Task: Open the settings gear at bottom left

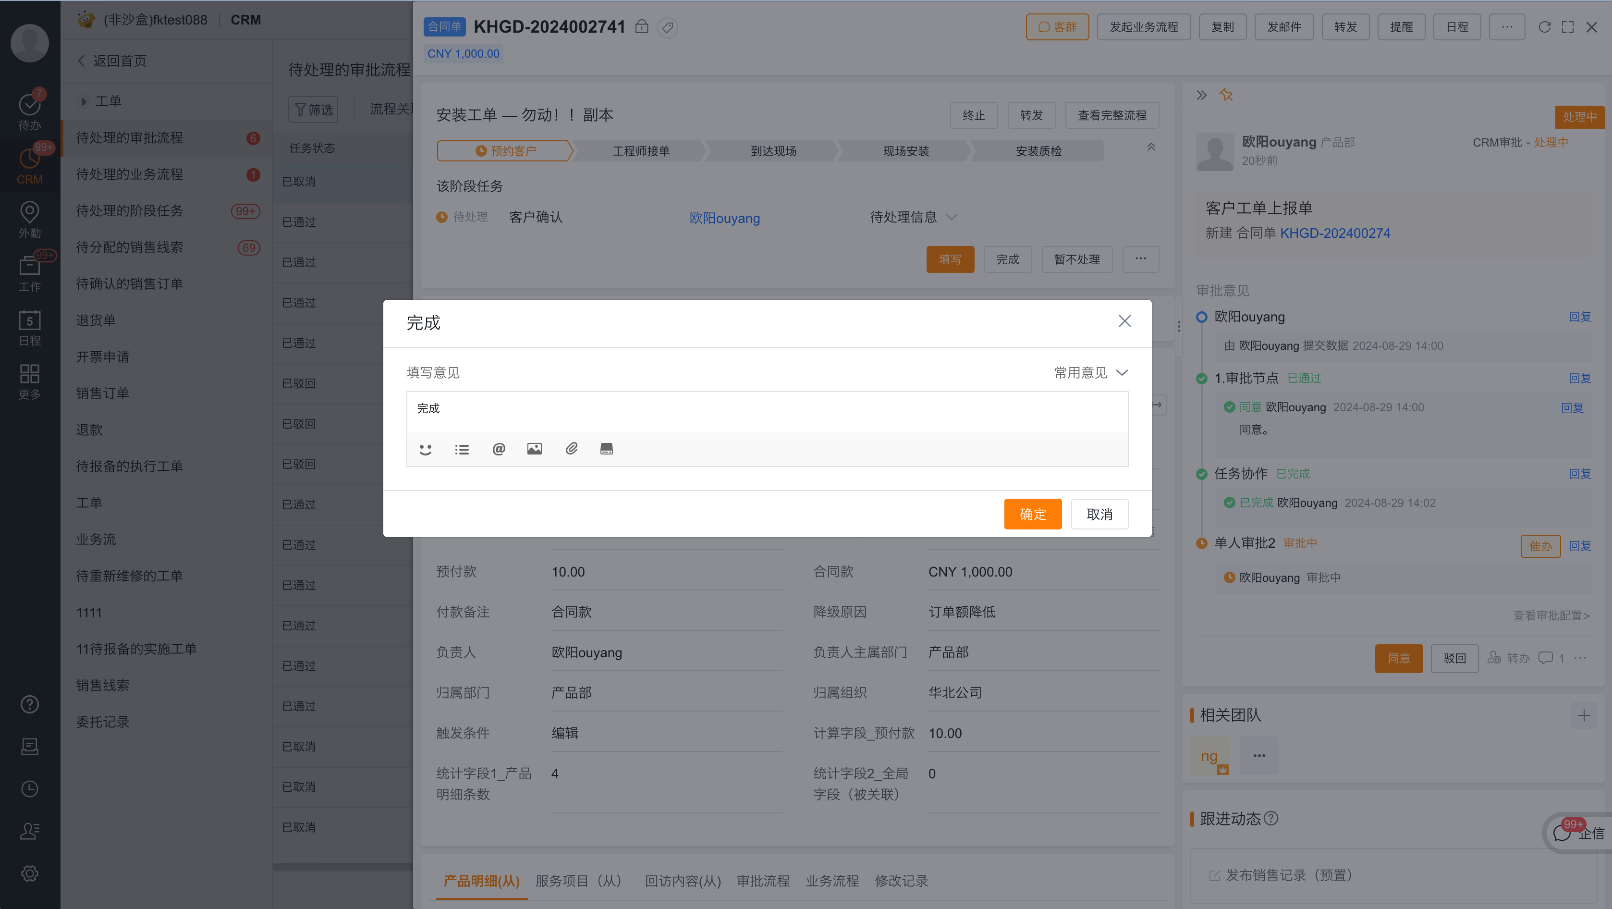Action: click(x=29, y=873)
